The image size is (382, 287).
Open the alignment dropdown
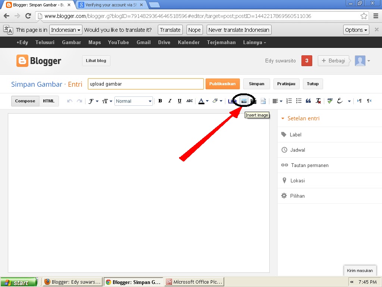click(x=277, y=101)
